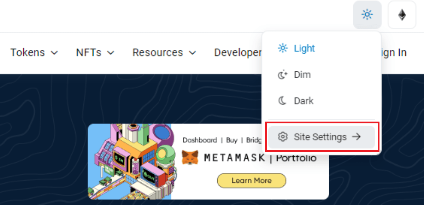Expand the Resources dropdown menu
424x205 pixels.
tap(164, 53)
